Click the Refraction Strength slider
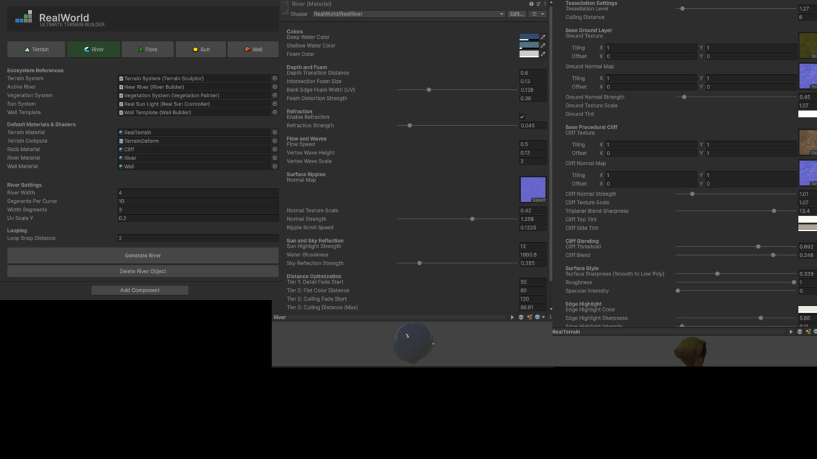 pyautogui.click(x=456, y=126)
